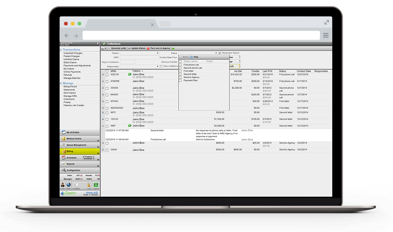
Task: Check the First phone call status option
Action: coord(180,65)
